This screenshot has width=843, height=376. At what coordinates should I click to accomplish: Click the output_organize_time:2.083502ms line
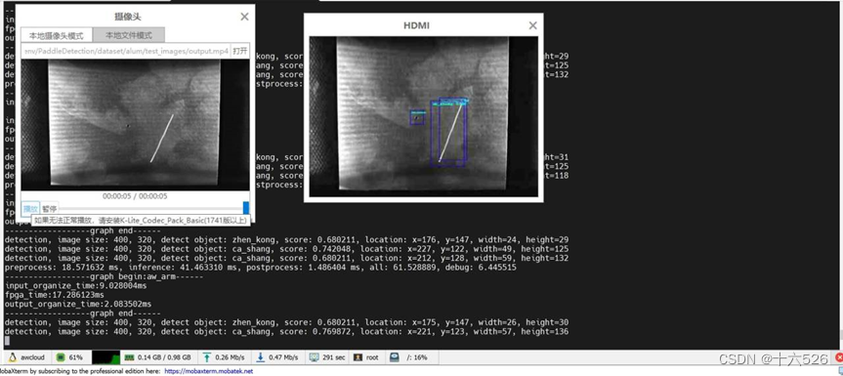coord(77,304)
